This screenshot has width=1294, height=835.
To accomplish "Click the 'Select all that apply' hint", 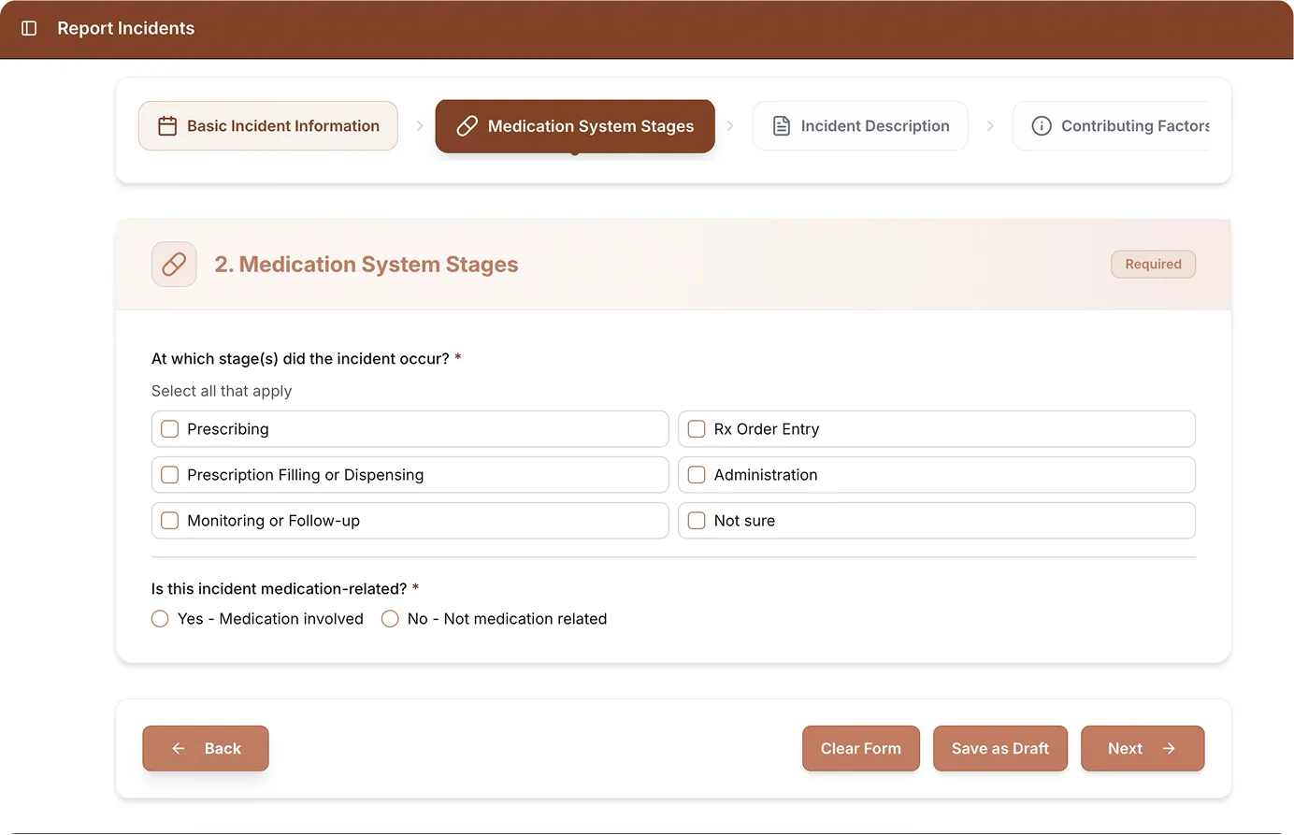I will click(222, 391).
